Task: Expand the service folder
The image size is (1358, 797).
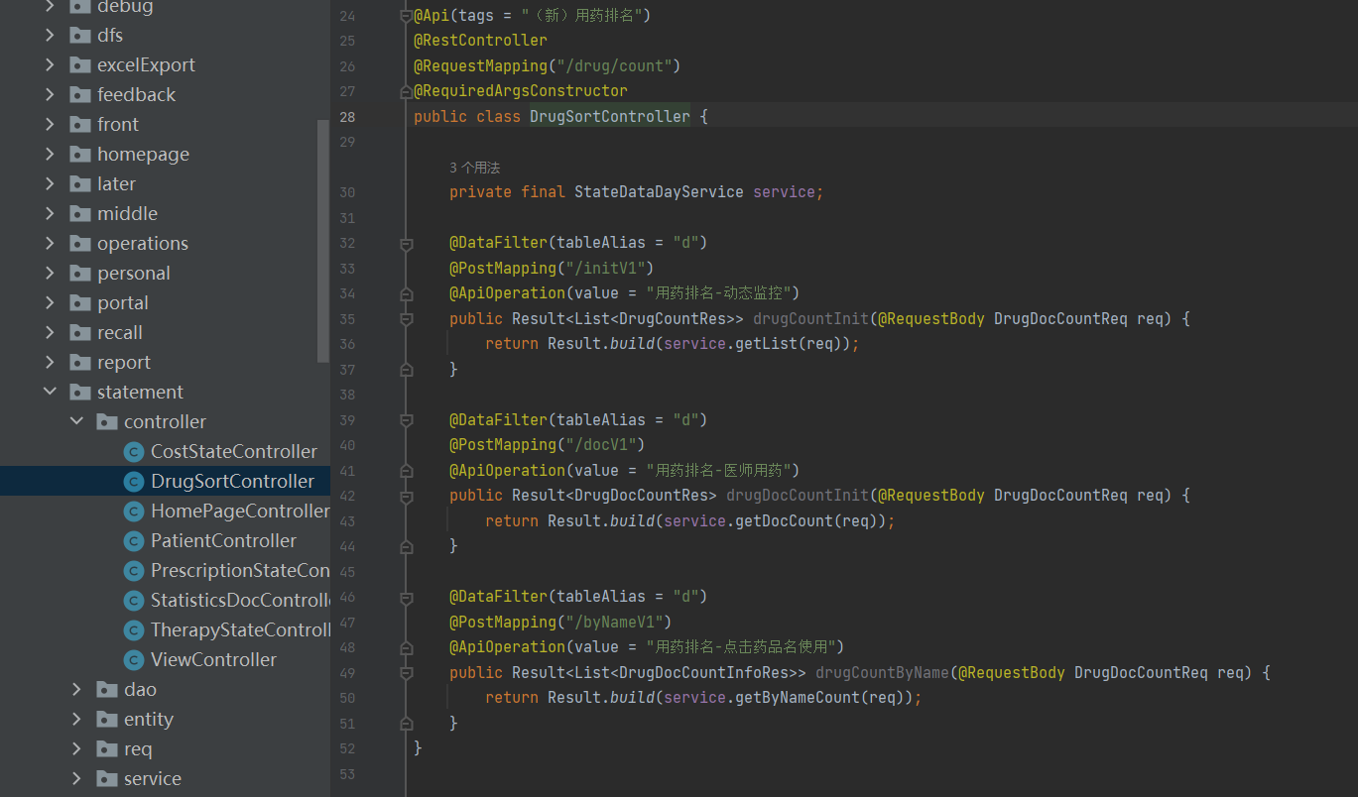Action: tap(76, 779)
